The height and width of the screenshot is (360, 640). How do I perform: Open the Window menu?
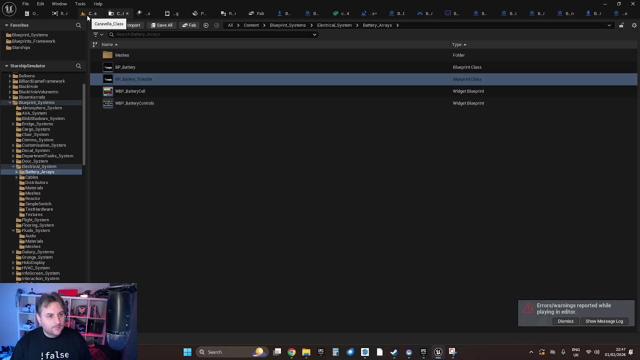[x=59, y=4]
